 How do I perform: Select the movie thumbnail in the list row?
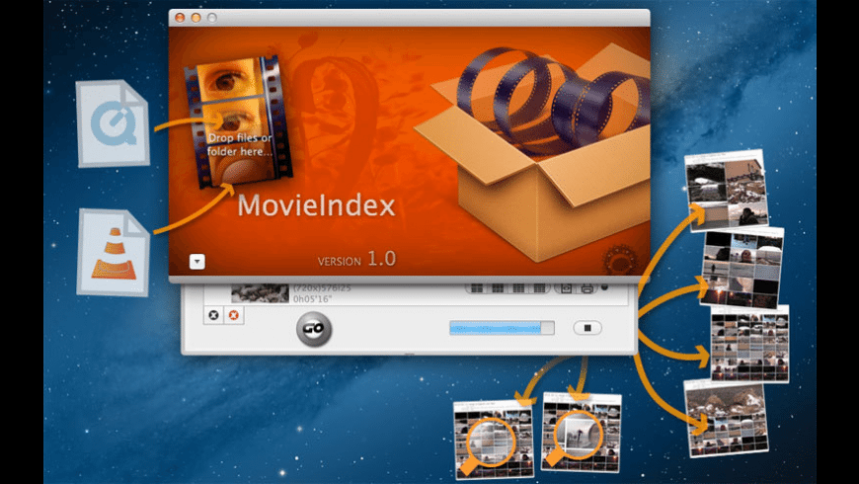click(x=260, y=293)
